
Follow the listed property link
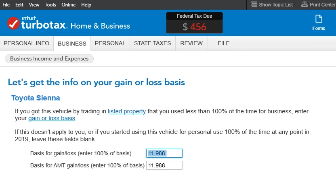point(127,111)
